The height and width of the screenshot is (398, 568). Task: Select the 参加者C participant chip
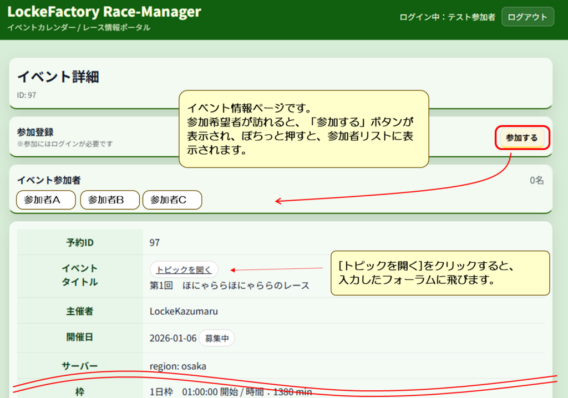pos(172,200)
